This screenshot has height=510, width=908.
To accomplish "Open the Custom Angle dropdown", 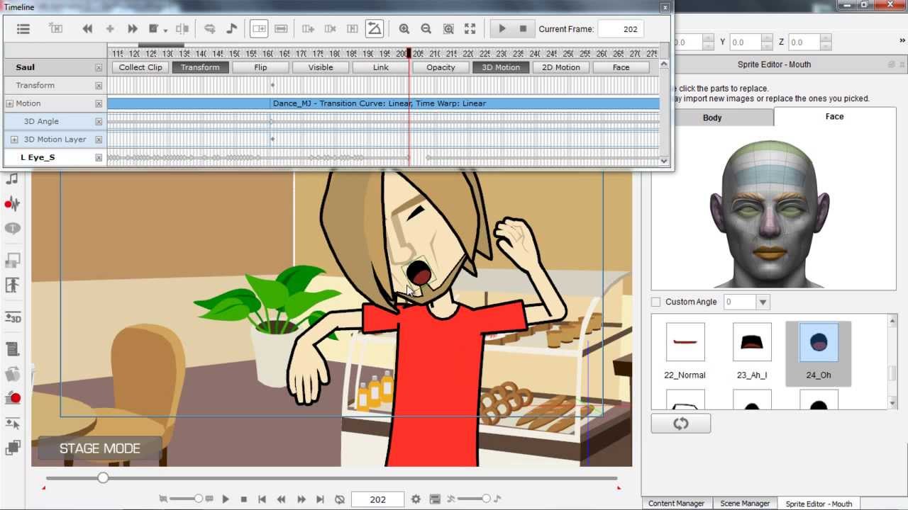I will tap(763, 302).
